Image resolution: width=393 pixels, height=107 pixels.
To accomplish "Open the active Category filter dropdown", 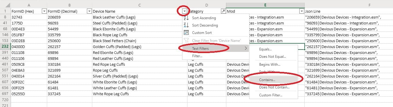I will tap(223, 11).
